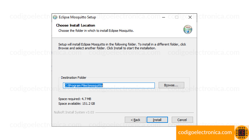Click the disabled maximize window icon
Image resolution: width=249 pixels, height=140 pixels.
(x=177, y=17)
